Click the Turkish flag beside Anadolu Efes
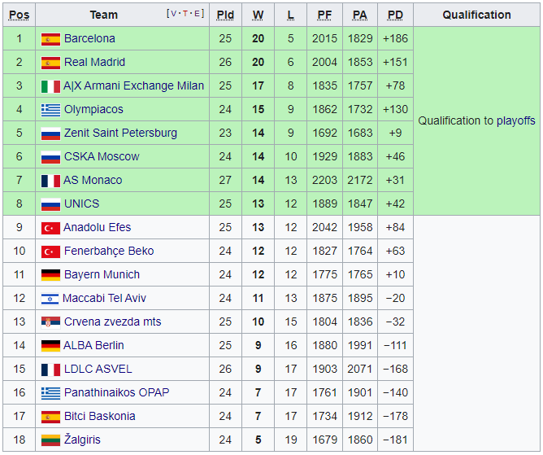This screenshot has width=543, height=455. coord(50,228)
